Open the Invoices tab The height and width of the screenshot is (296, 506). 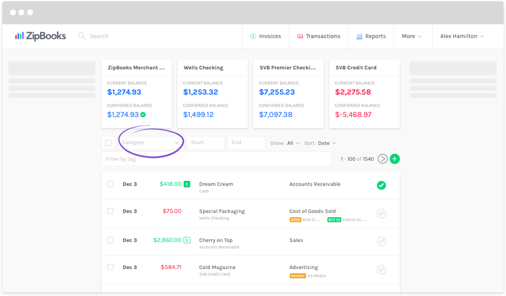tap(266, 36)
